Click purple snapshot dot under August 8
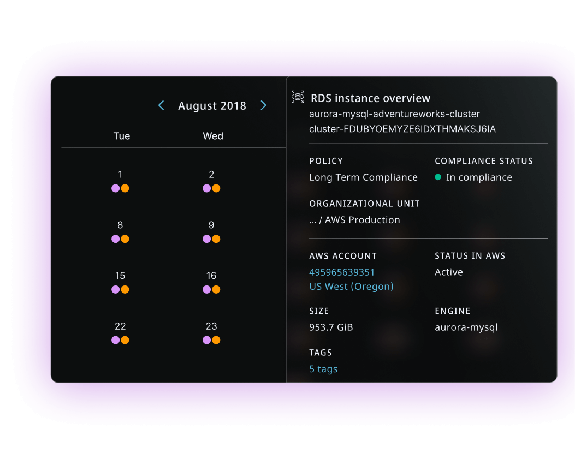 [116, 239]
